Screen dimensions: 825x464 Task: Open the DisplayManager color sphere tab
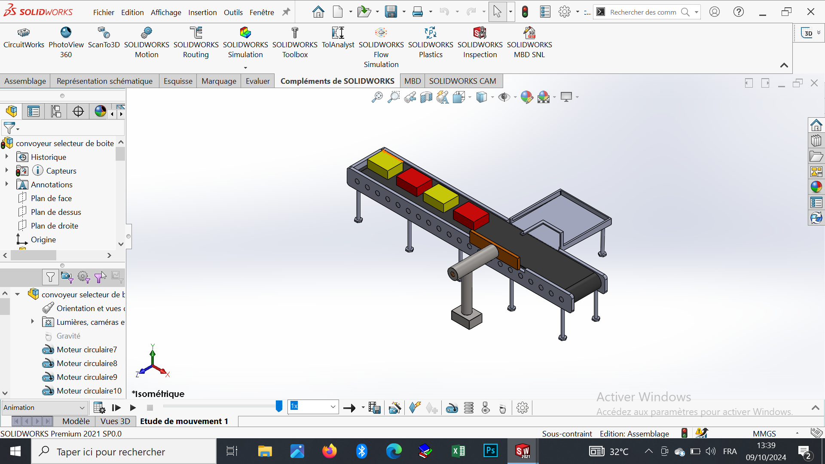(x=100, y=111)
